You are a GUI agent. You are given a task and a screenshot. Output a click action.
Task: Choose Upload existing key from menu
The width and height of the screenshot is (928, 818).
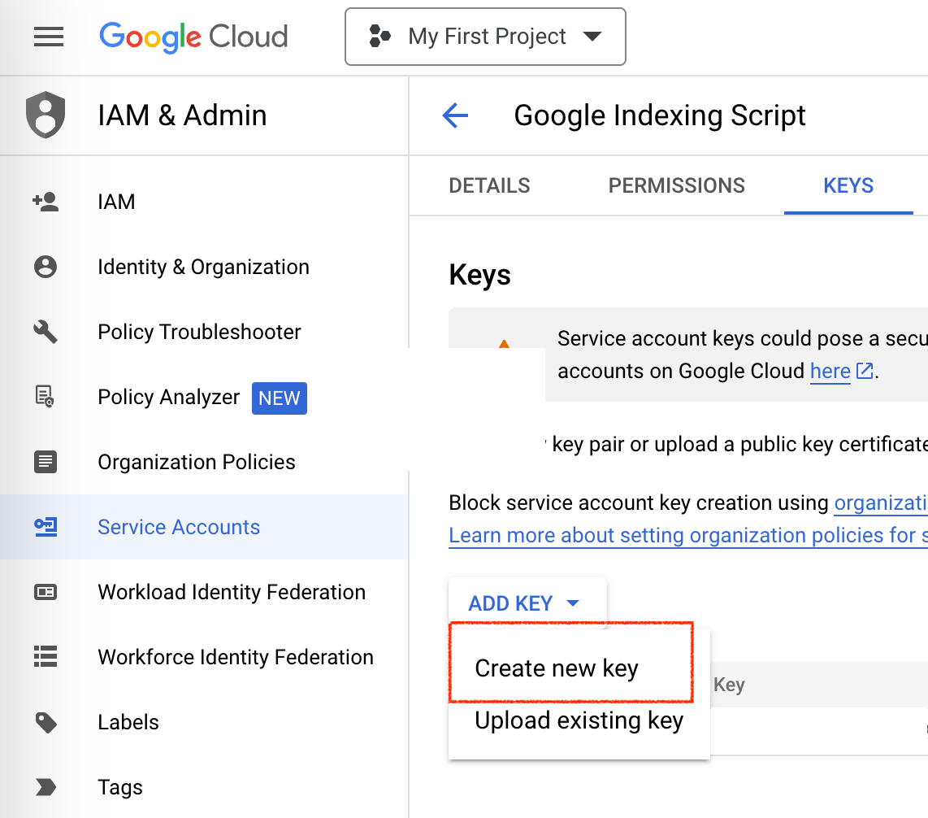[579, 721]
